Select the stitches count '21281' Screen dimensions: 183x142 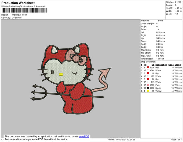point(178,2)
